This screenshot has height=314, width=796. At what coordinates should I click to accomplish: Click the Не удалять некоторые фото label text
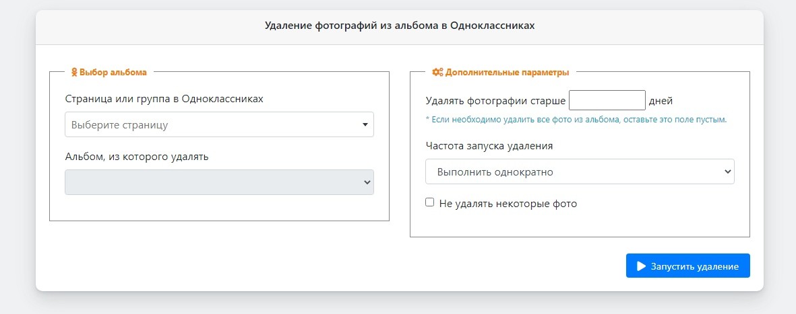[x=508, y=203]
